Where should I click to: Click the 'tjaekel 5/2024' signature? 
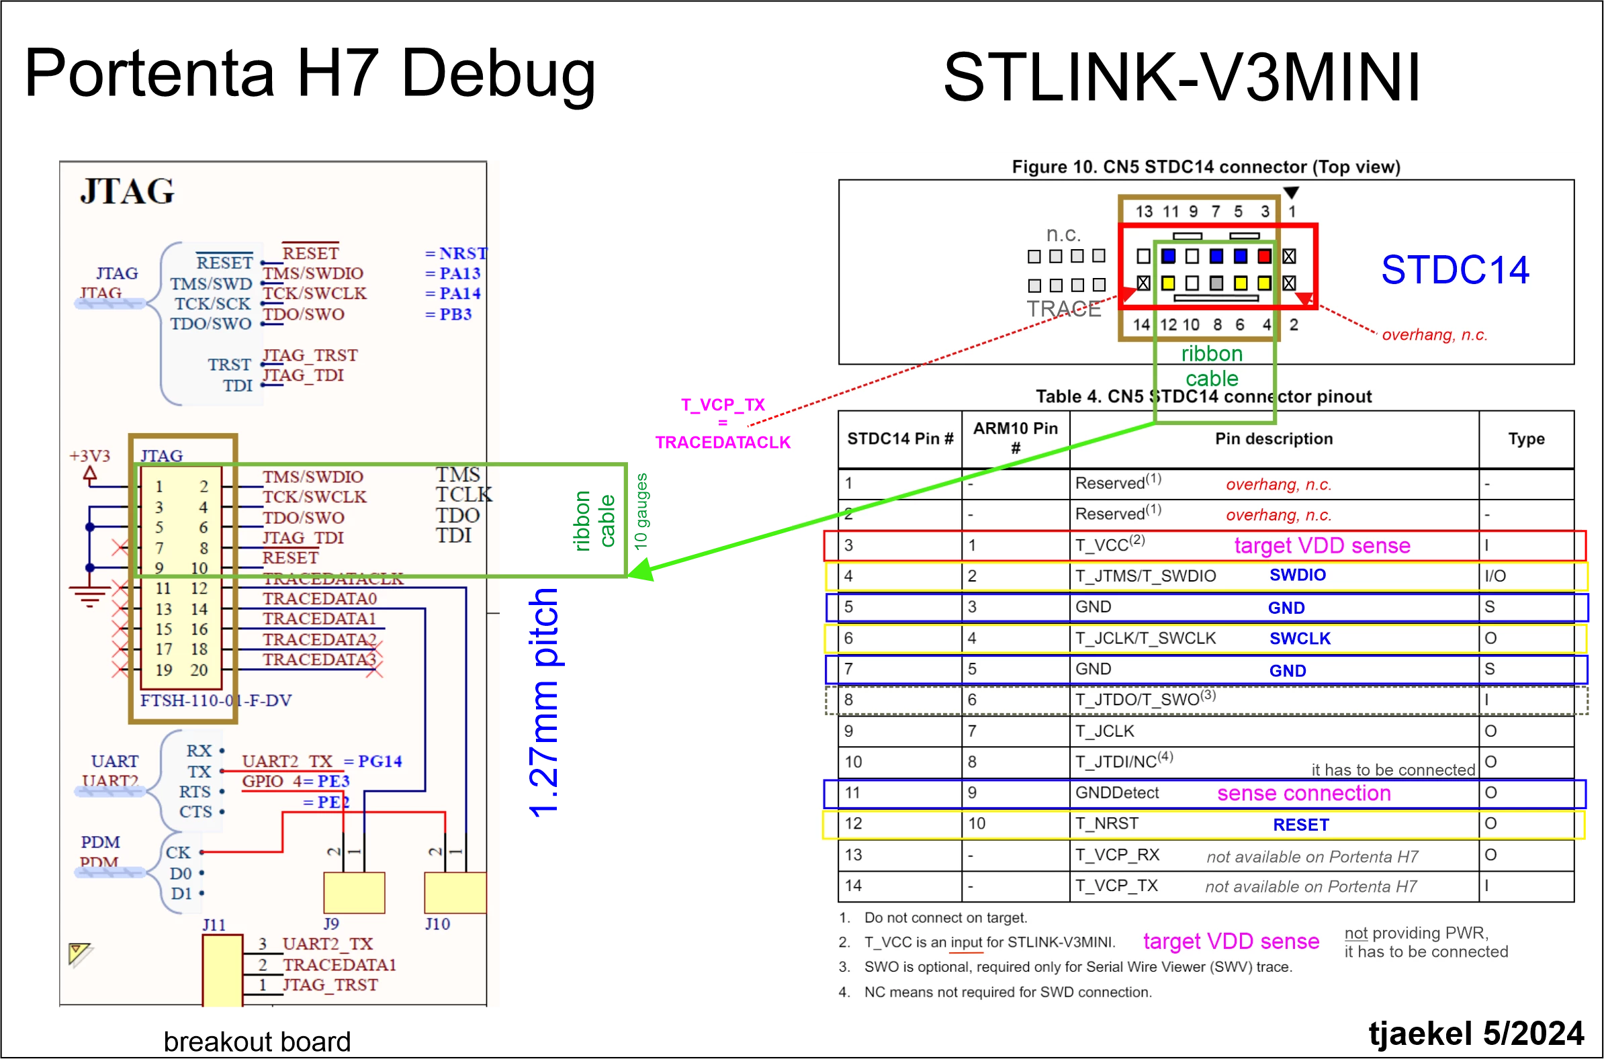pyautogui.click(x=1476, y=1033)
